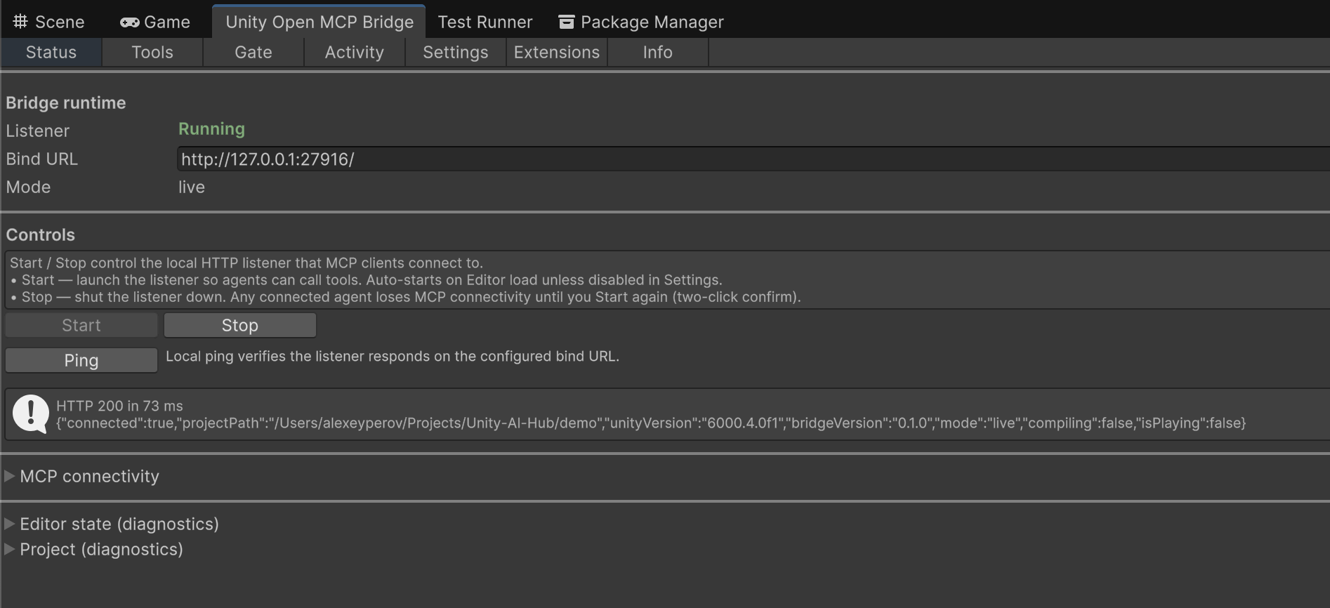Select the Unity Open MCP Bridge tab
Image resolution: width=1330 pixels, height=608 pixels.
point(320,22)
